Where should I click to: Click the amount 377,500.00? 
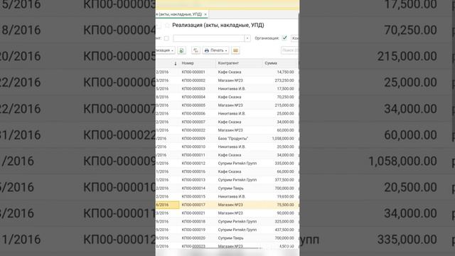(x=284, y=180)
